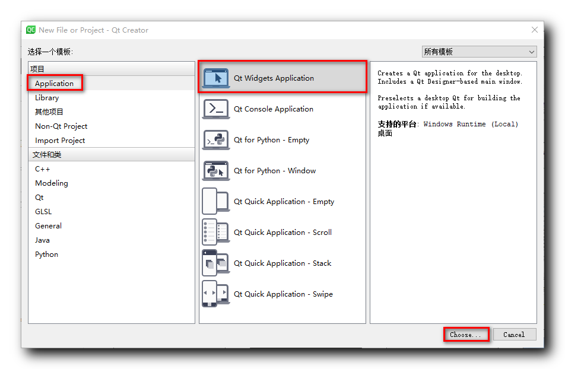Click the Qt Quick Application - Swipe icon

[216, 294]
